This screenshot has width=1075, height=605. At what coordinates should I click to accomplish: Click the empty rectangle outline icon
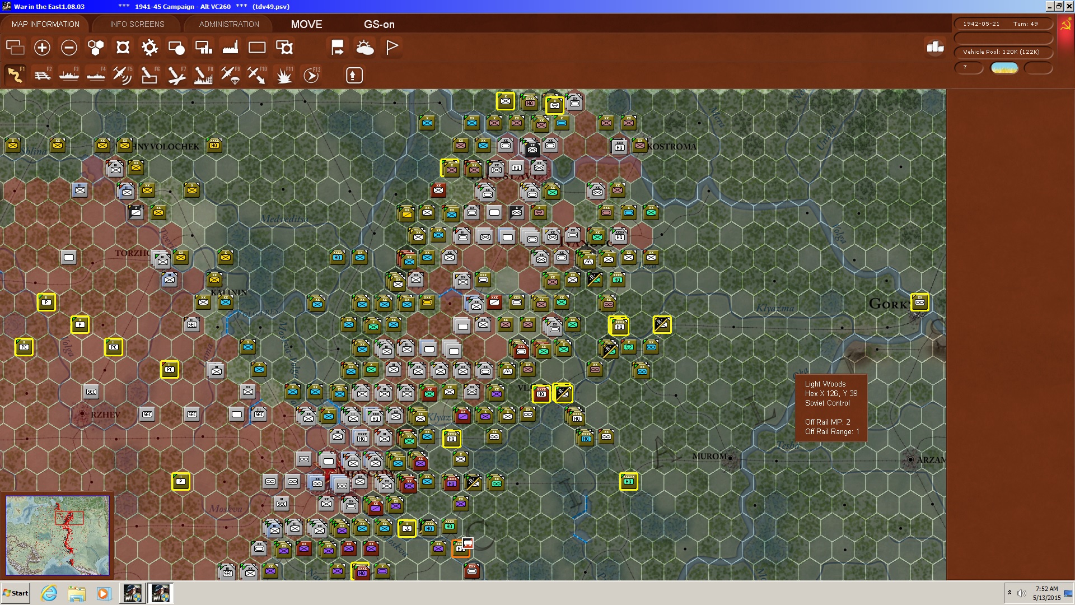click(x=257, y=48)
